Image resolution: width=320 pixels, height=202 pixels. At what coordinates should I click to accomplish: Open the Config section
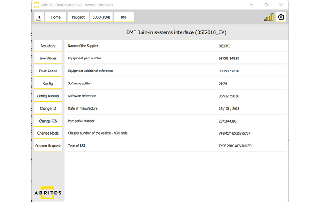pyautogui.click(x=48, y=83)
